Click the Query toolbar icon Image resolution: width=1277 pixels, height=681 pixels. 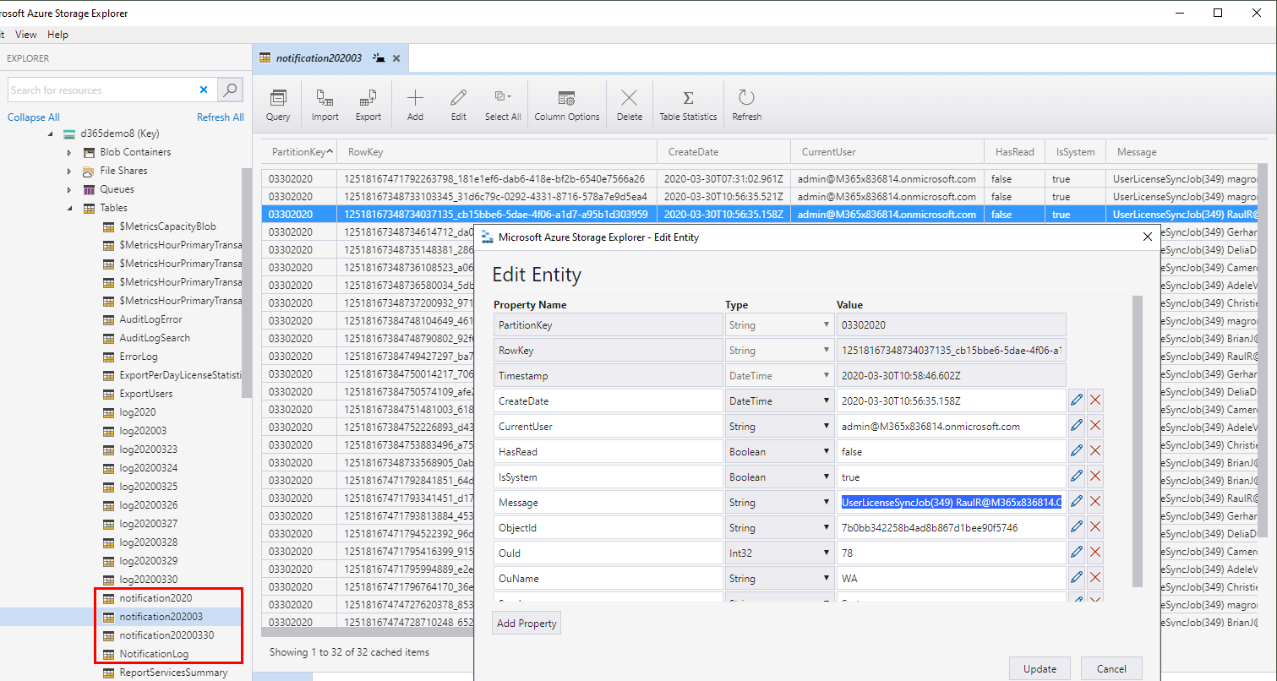point(278,105)
